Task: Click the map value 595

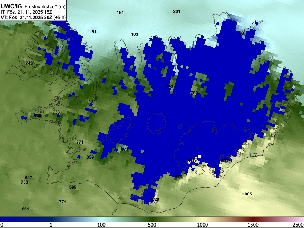Action: point(73,187)
